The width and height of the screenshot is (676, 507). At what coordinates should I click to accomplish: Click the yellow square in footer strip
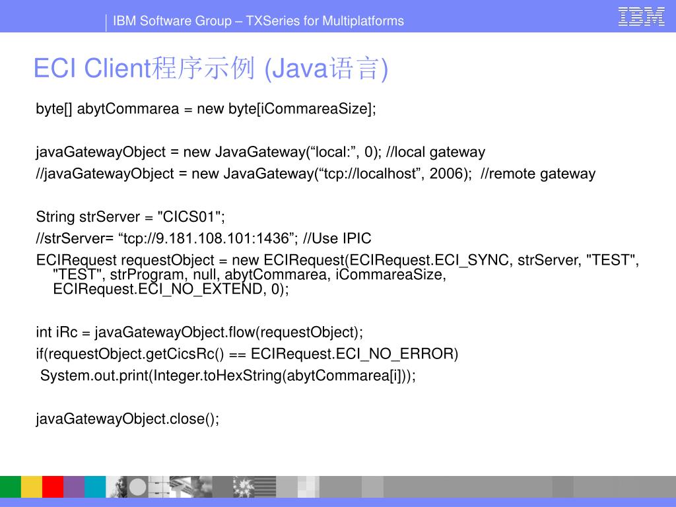[x=32, y=487]
